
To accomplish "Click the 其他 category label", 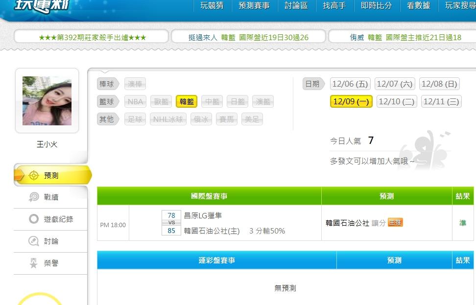I will tap(107, 119).
